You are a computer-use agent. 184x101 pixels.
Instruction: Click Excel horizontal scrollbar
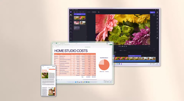point(90,80)
